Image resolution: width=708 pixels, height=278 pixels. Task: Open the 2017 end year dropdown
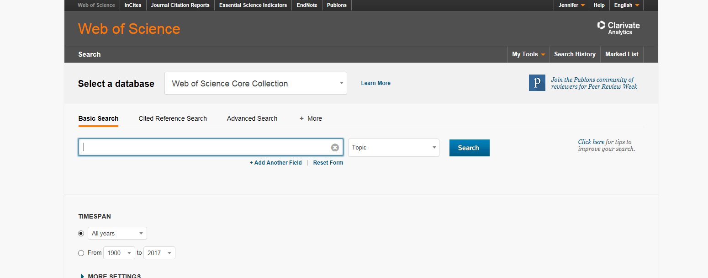coord(159,253)
